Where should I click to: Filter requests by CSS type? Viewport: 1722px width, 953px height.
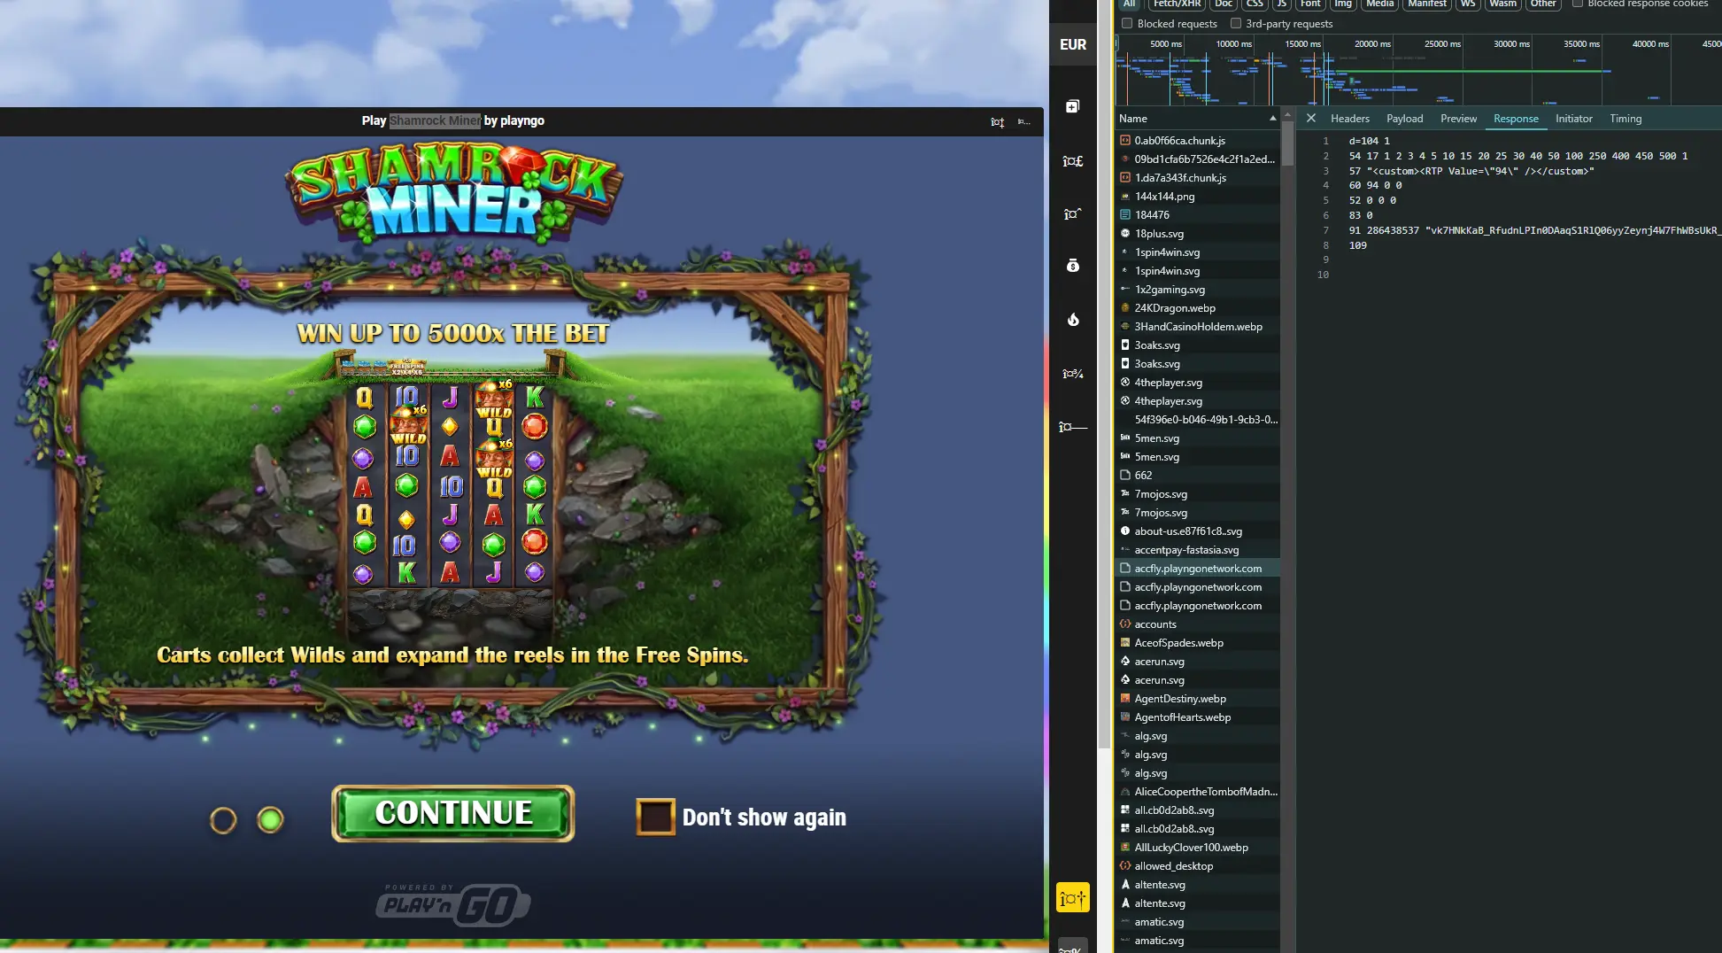tap(1255, 4)
